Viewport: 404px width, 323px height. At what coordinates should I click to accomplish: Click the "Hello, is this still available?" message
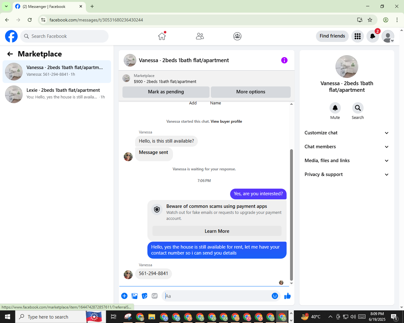tap(166, 141)
